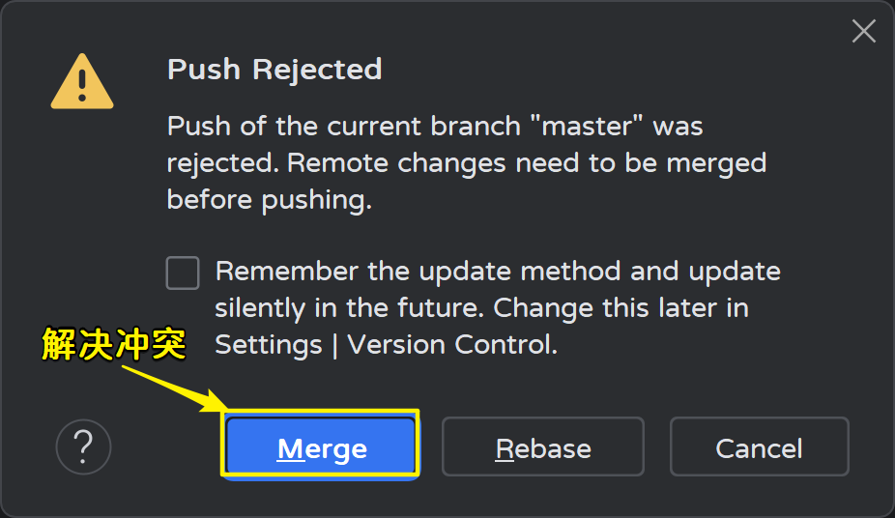Click "Remote changes need to be merged" text
The image size is (895, 518).
(527, 163)
